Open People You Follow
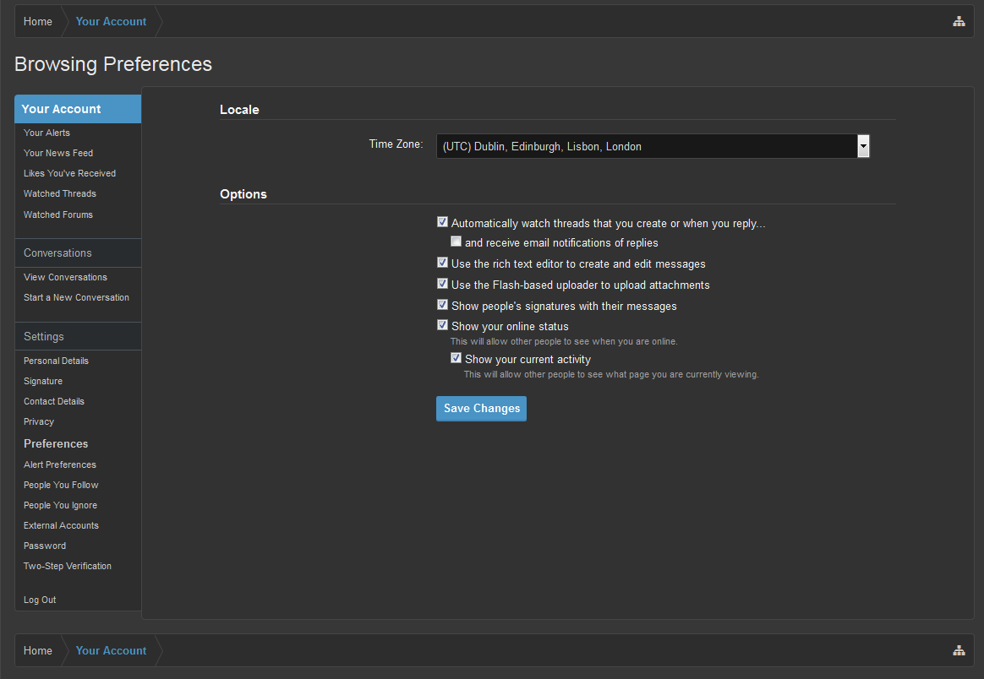984x679 pixels. [x=61, y=486]
